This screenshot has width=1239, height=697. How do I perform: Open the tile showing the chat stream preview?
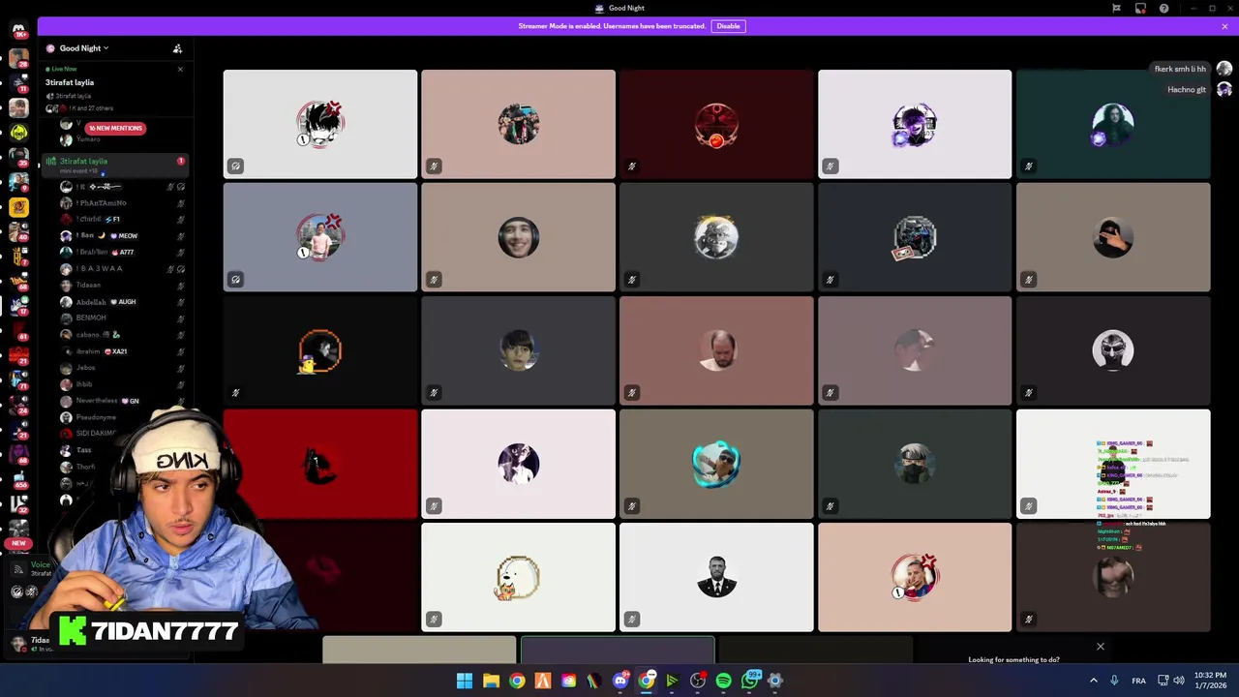point(1113,464)
